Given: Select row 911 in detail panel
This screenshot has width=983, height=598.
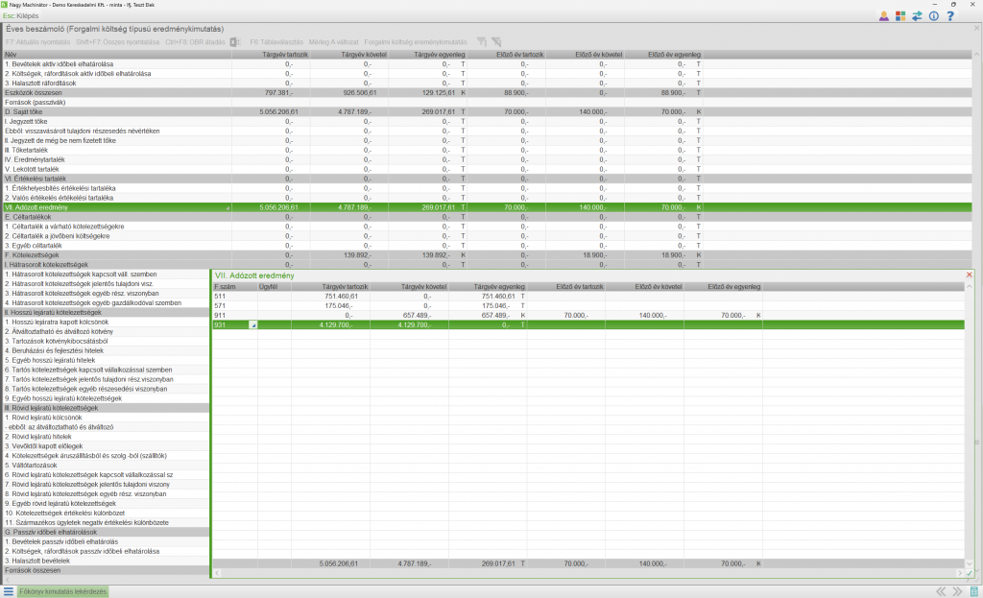Looking at the screenshot, I should click(x=588, y=315).
